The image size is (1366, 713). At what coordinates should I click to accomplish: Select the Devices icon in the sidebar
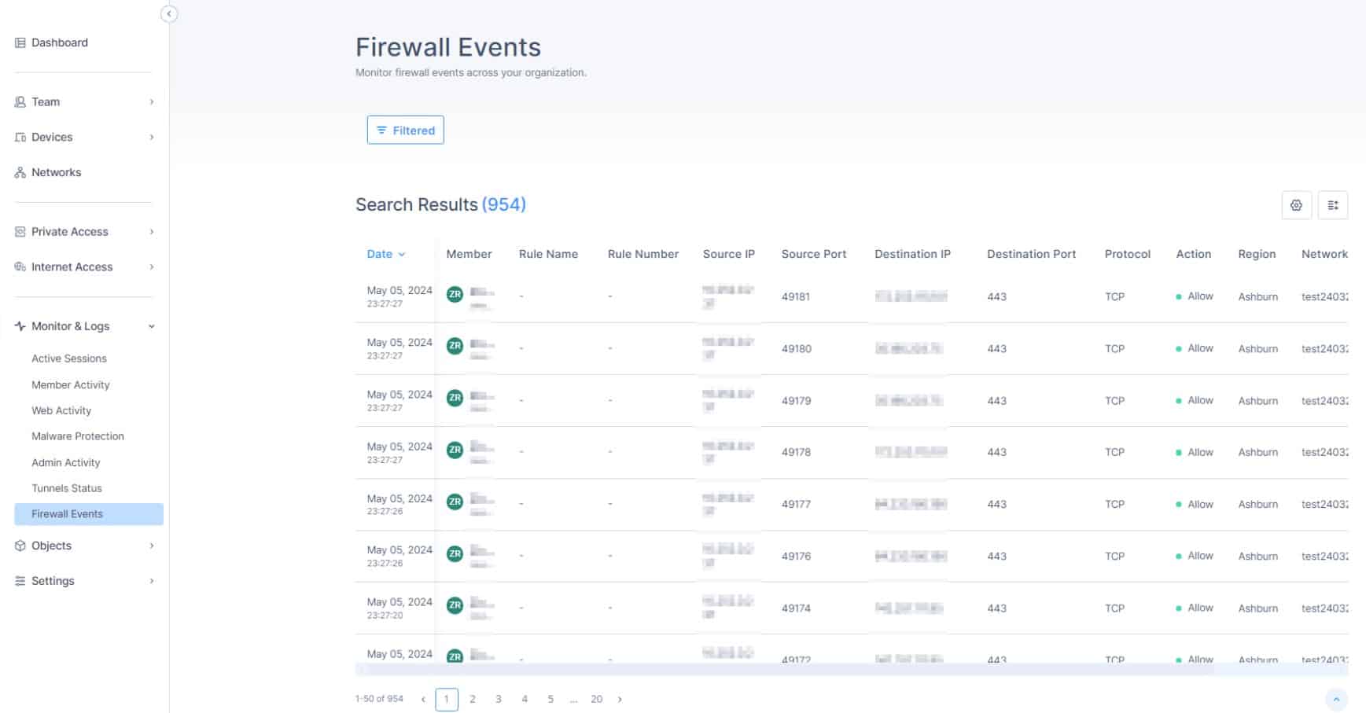point(20,137)
